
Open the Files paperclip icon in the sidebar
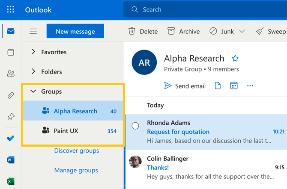pos(11,95)
